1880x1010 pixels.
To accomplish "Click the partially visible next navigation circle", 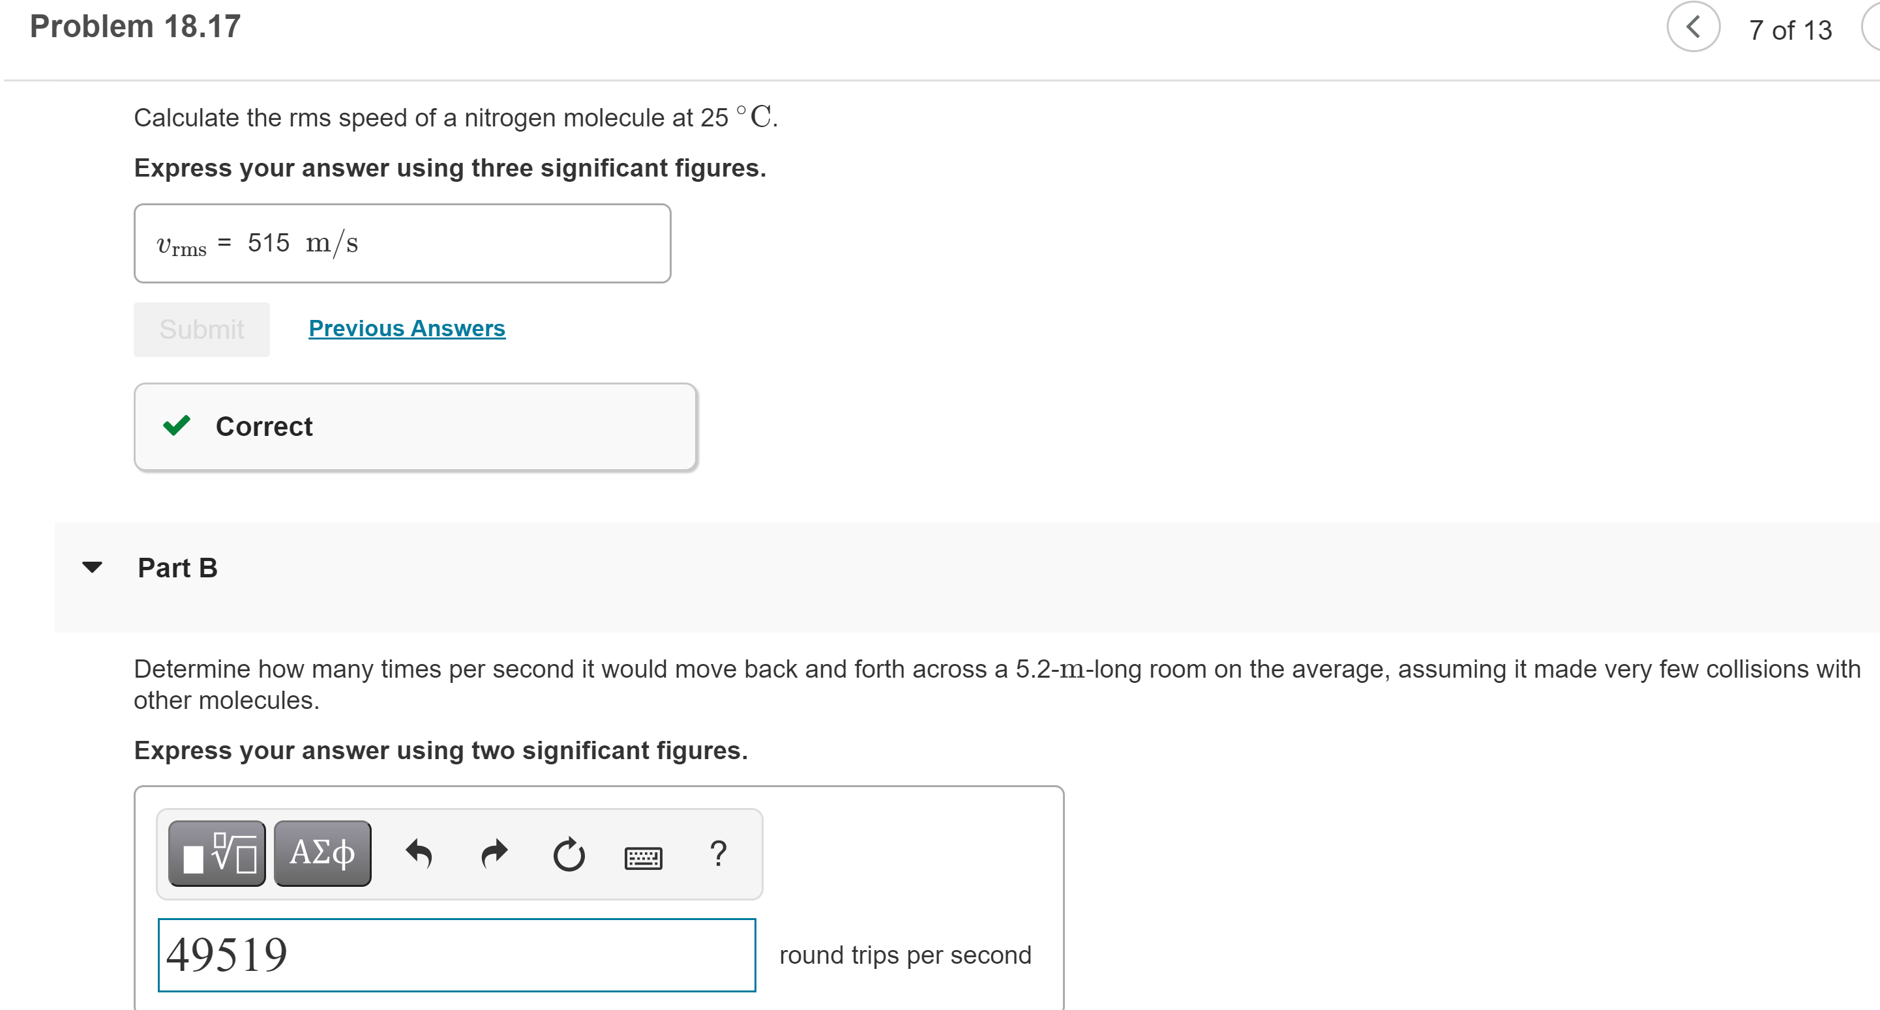I will [1874, 29].
